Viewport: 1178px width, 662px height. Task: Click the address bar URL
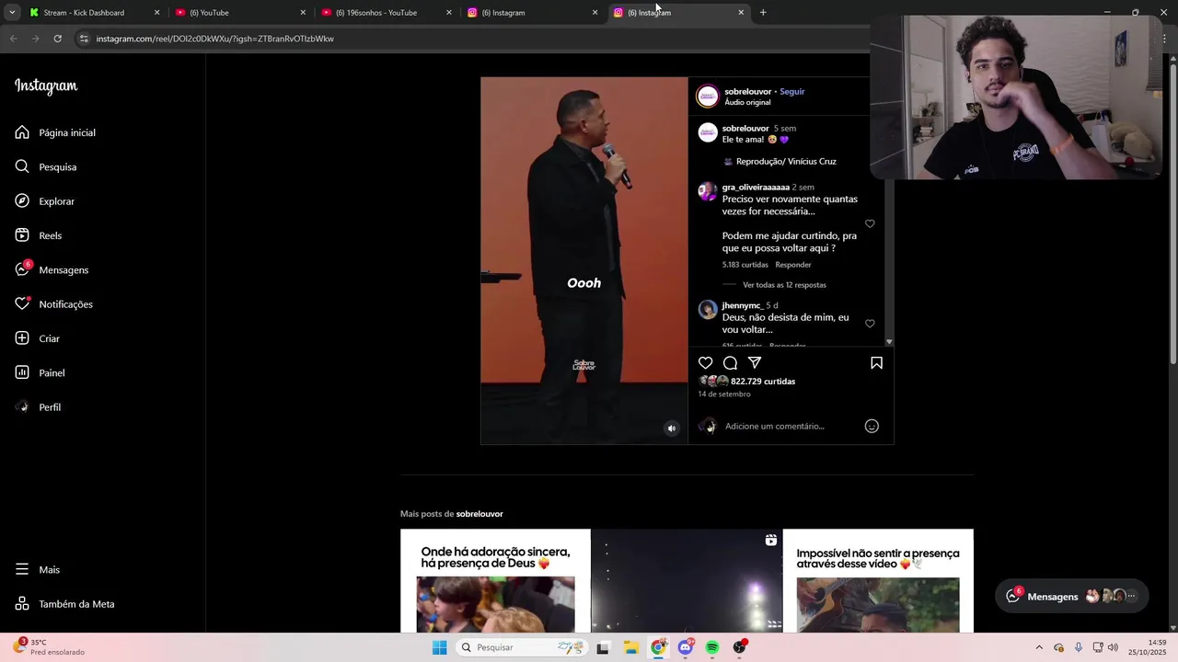(x=215, y=39)
